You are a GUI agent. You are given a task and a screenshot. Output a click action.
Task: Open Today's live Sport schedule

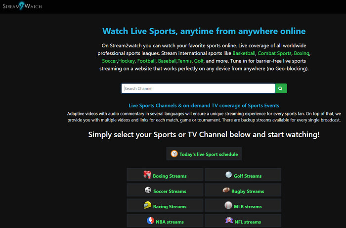coord(204,154)
